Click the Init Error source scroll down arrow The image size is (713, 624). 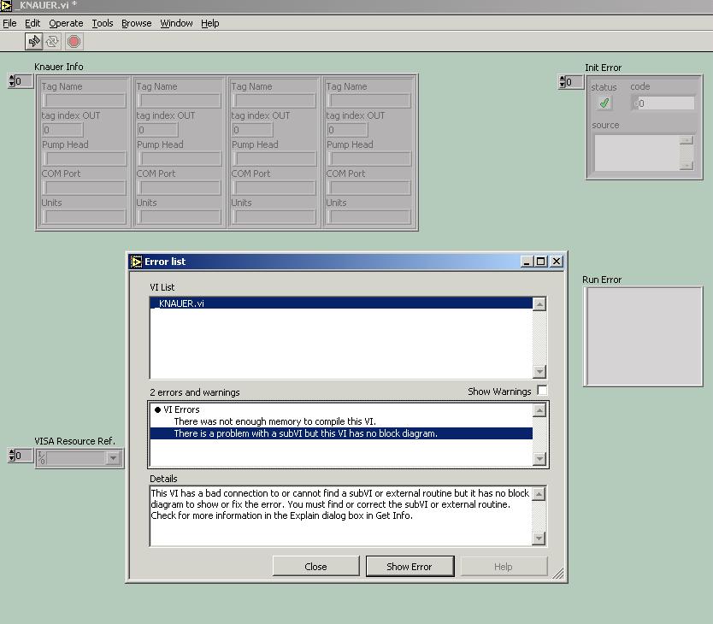686,166
